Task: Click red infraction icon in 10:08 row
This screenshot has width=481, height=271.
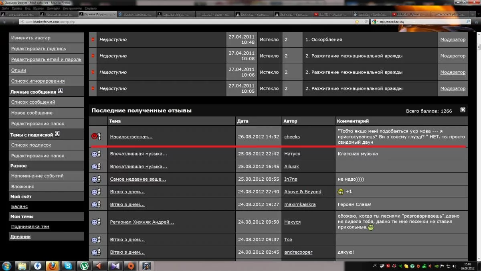Action: (93, 56)
